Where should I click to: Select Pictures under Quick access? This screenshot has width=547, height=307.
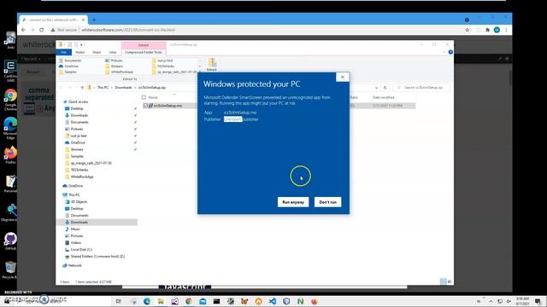(74, 129)
